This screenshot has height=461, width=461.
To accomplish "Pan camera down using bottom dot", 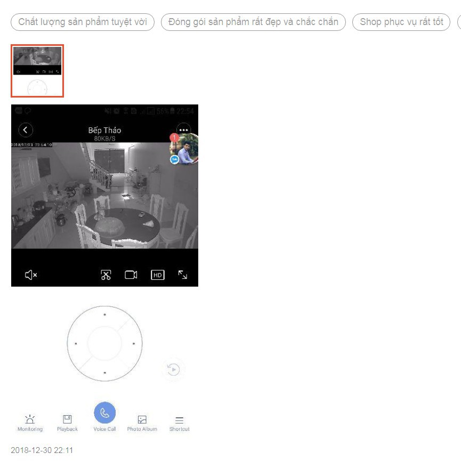I will [x=104, y=373].
